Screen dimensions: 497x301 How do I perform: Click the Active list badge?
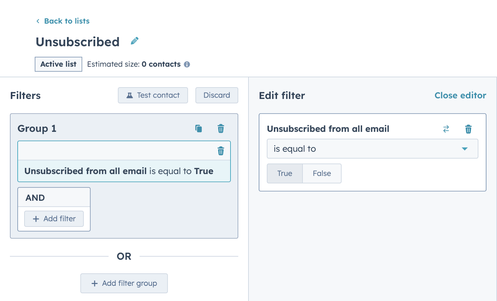[x=58, y=64]
